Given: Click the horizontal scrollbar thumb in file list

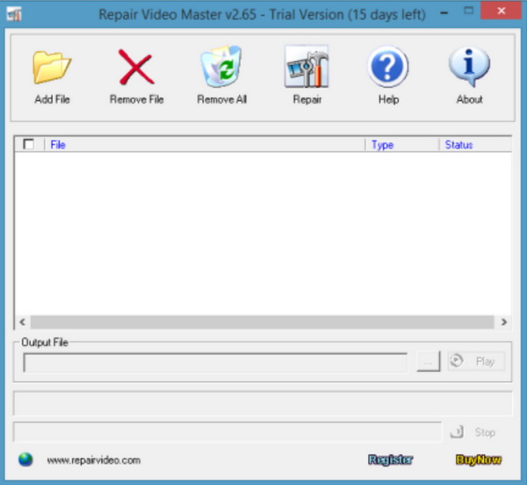Looking at the screenshot, I should click(x=262, y=322).
